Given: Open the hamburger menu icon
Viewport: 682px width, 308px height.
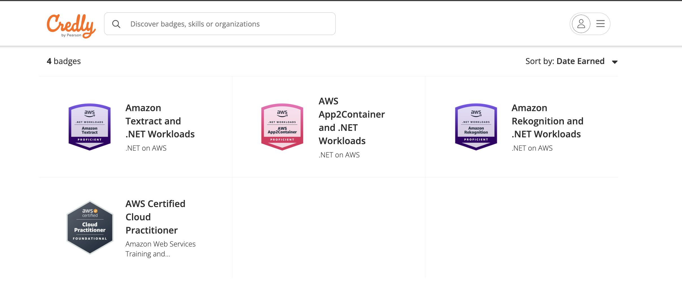Looking at the screenshot, I should [x=600, y=24].
